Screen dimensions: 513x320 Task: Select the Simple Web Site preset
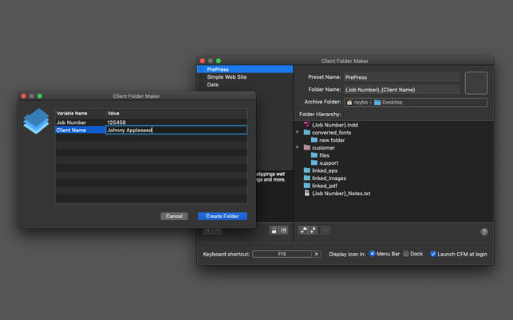click(227, 77)
